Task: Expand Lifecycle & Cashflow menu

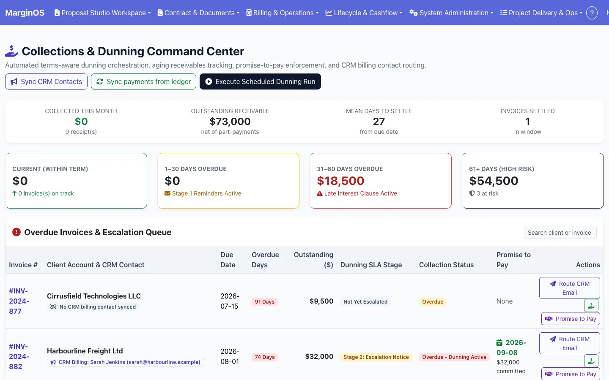Action: (364, 13)
